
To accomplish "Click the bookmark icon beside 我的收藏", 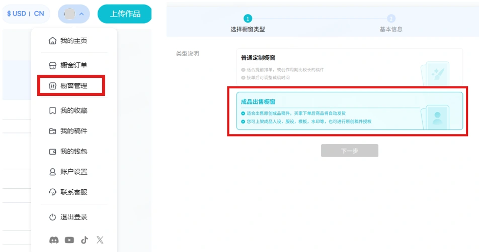I will point(52,110).
